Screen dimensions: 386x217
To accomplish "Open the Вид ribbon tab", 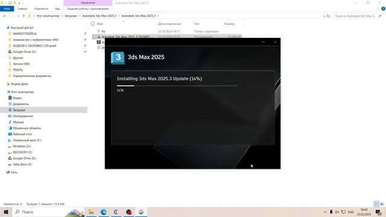I will pyautogui.click(x=57, y=8).
